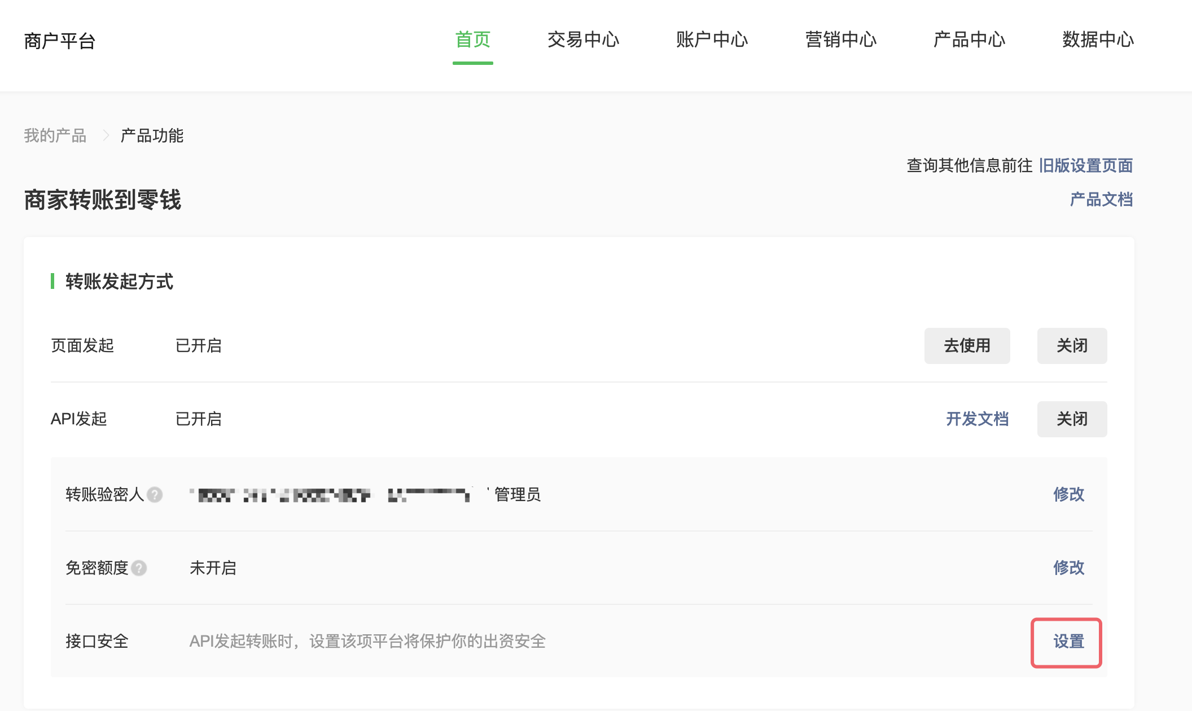Click help icon beside 转账验密人
Viewport: 1192px width, 711px height.
[x=155, y=495]
